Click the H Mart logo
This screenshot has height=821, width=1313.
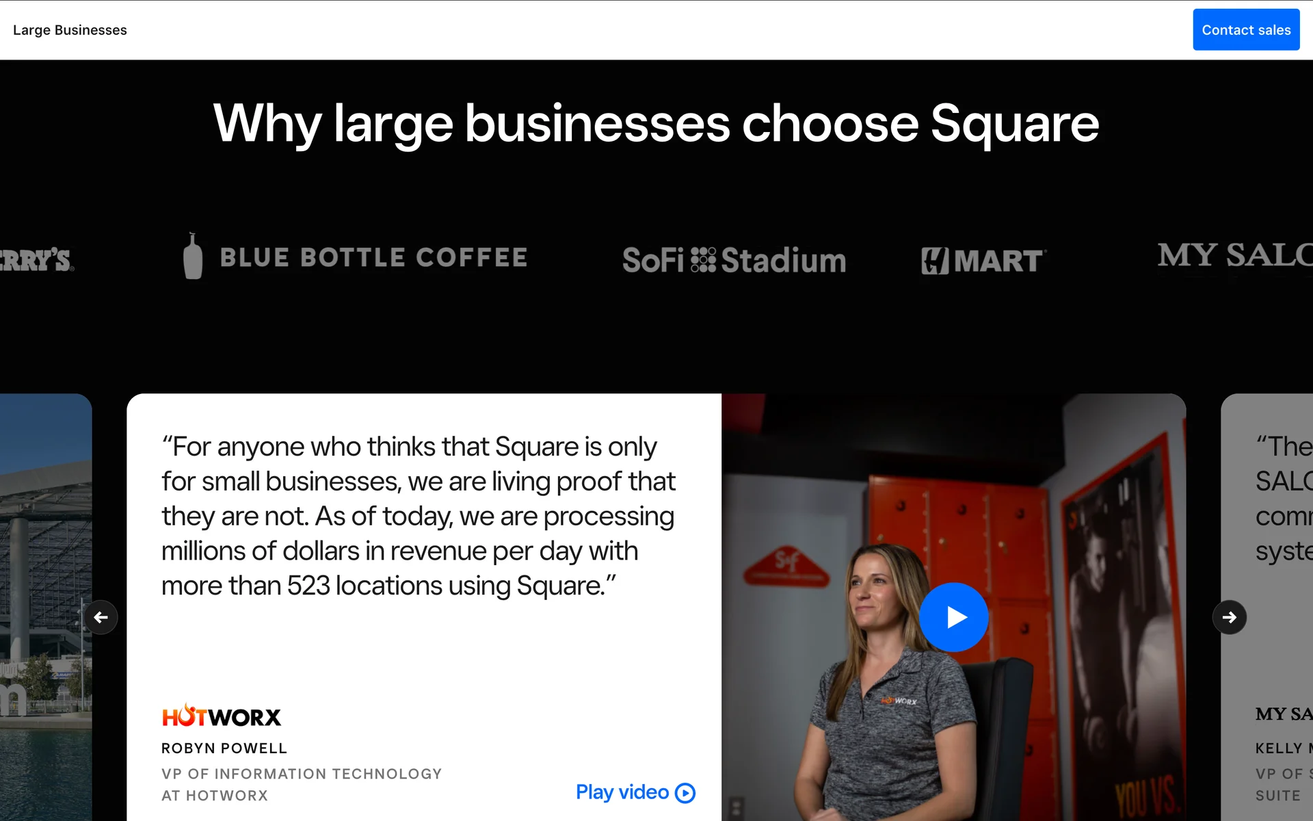(983, 261)
